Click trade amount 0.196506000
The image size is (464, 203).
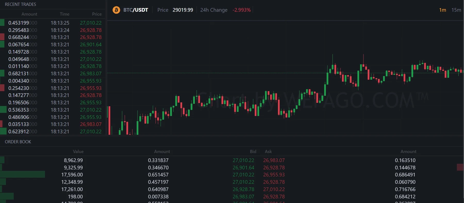23,103
